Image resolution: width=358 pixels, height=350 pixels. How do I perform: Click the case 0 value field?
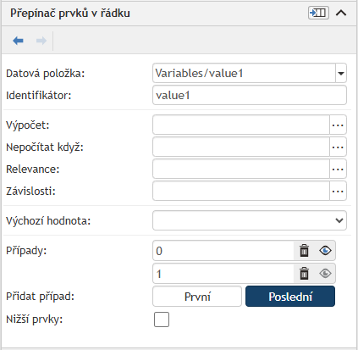coord(223,251)
